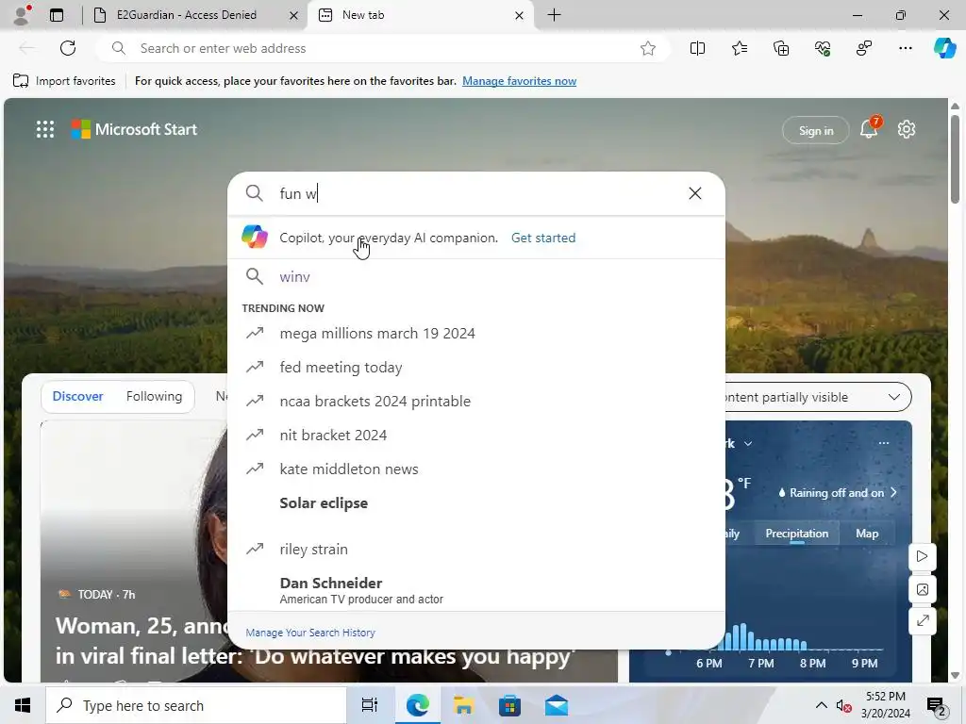This screenshot has height=724, width=966.
Task: Focus the web address bar
Action: (382, 48)
